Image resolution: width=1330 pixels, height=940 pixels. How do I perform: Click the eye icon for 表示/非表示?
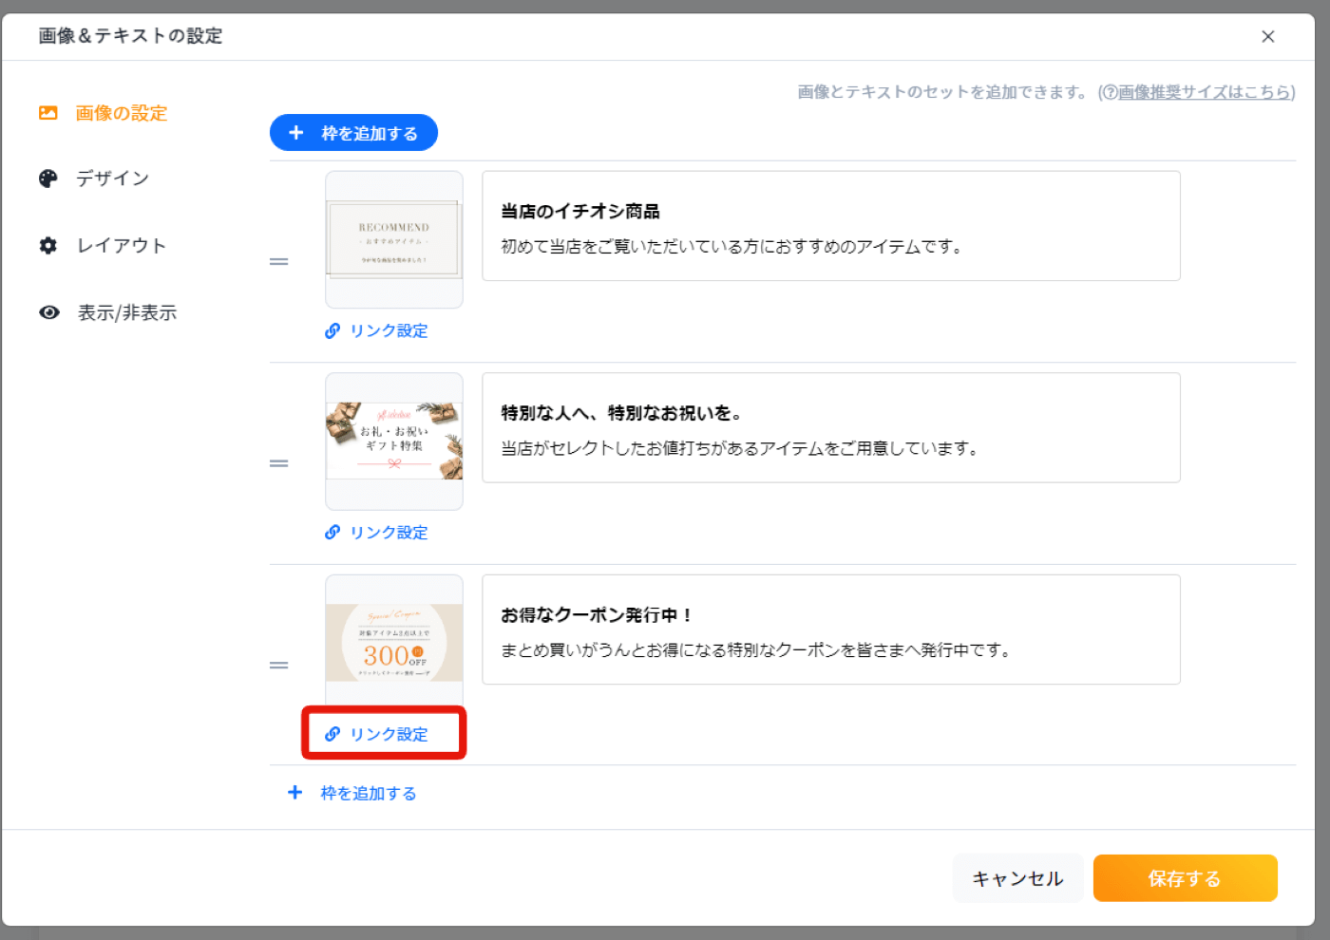point(49,312)
